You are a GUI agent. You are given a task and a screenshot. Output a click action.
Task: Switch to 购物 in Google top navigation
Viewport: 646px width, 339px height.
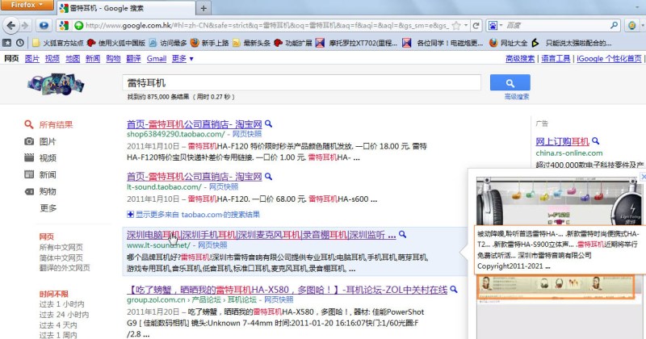113,58
